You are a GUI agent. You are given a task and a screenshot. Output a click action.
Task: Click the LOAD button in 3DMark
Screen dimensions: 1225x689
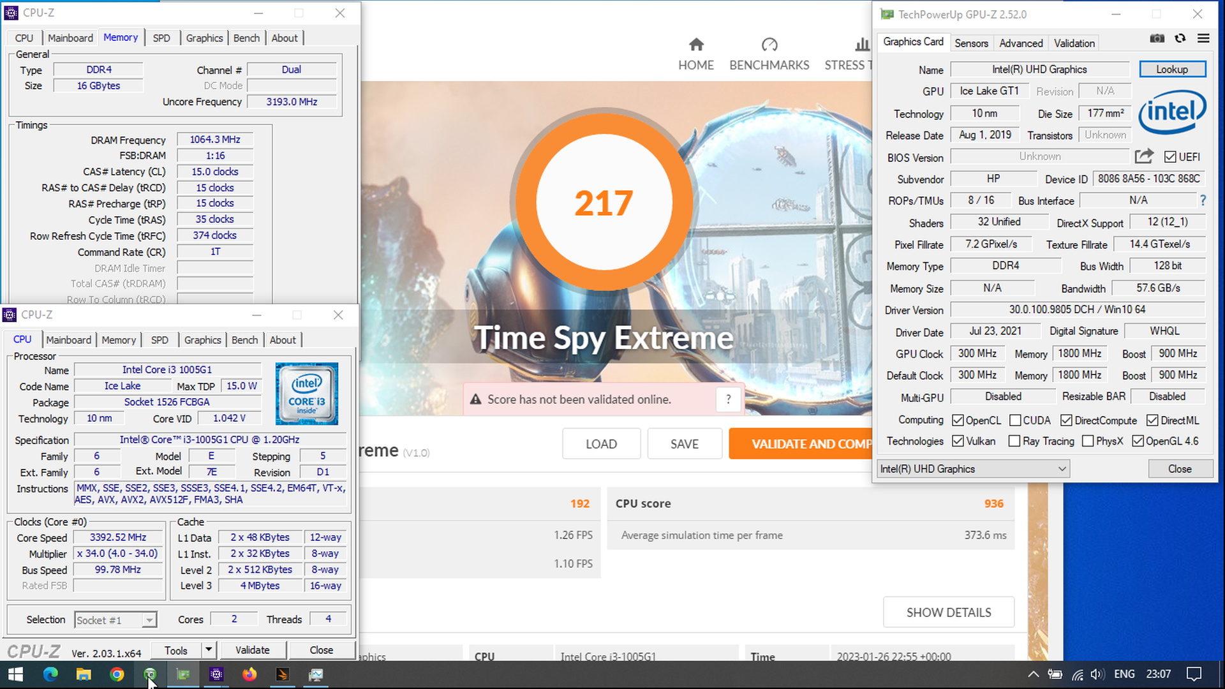click(601, 444)
